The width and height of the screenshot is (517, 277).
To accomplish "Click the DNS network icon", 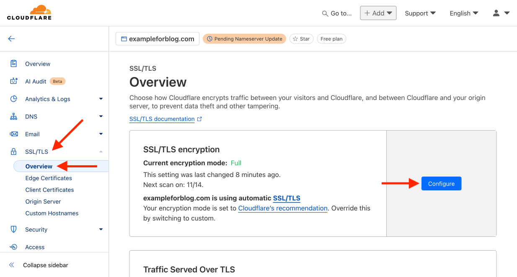I will pyautogui.click(x=14, y=116).
